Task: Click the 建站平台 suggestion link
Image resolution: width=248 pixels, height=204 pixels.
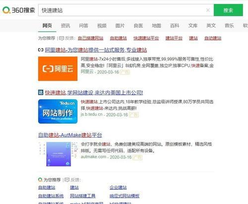Action: pyautogui.click(x=174, y=38)
